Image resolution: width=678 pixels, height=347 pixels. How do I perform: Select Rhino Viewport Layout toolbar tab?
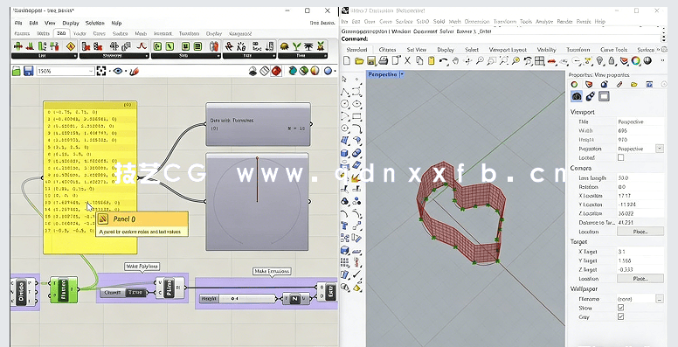coord(508,50)
